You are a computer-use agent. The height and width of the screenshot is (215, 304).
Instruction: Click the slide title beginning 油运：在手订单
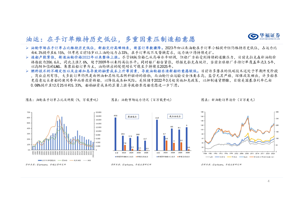(x=110, y=39)
